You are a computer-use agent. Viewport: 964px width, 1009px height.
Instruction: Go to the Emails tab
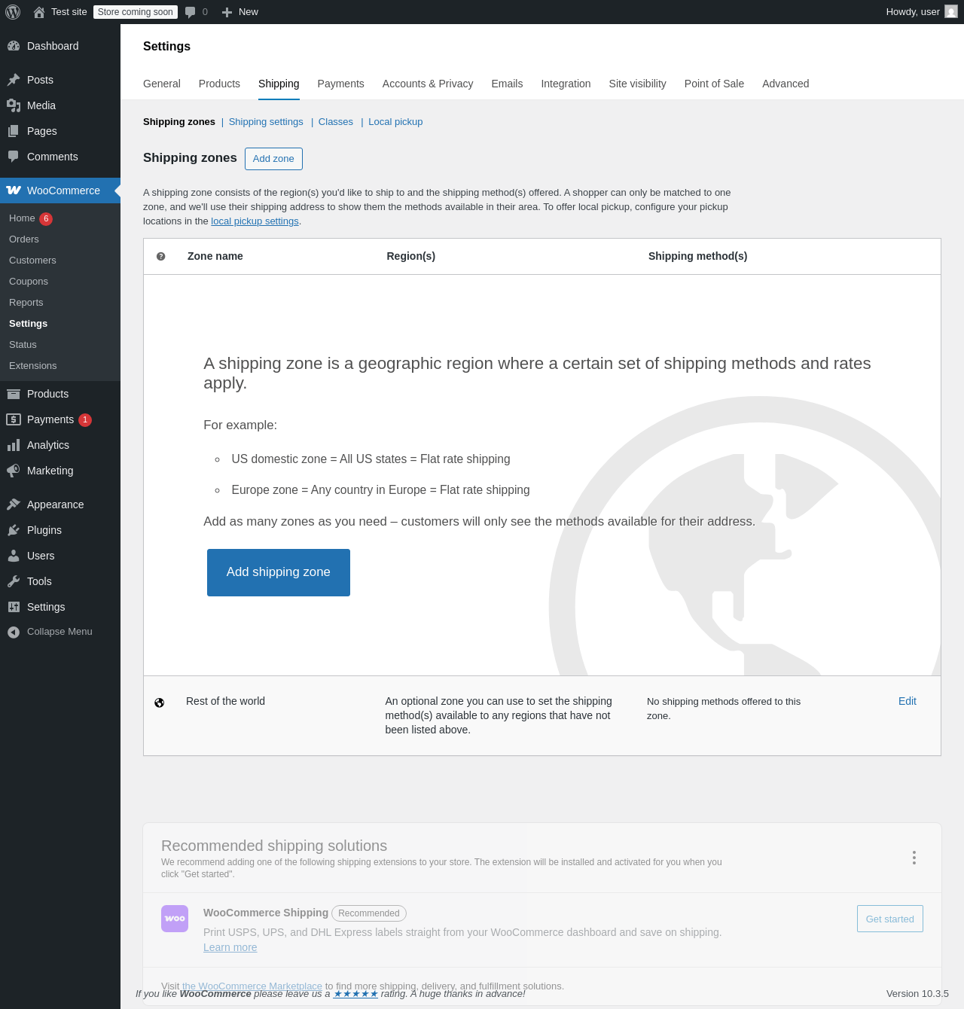(507, 84)
